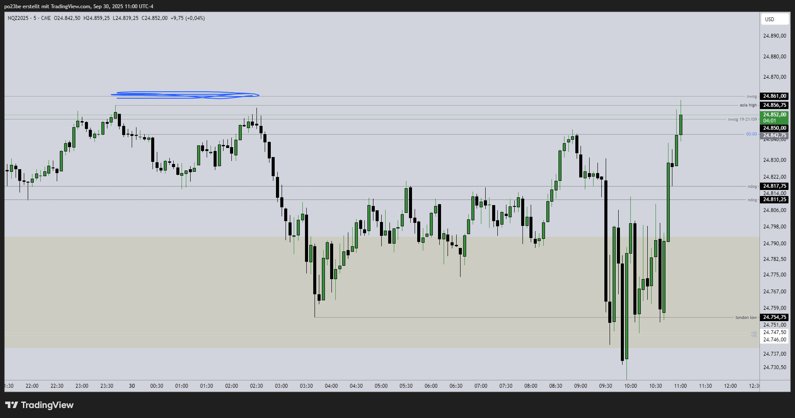795x418 pixels.
Task: Click the 24.890,00 price axis tick
Action: (x=774, y=36)
